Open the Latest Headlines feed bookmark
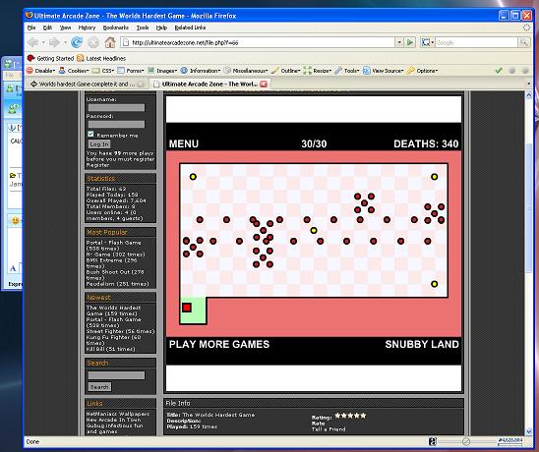Screen dimensions: 539x452 (101, 58)
